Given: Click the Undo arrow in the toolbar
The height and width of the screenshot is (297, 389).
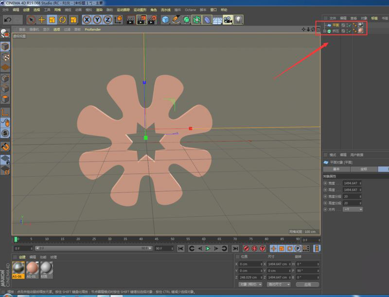Looking at the screenshot, I should [8, 19].
